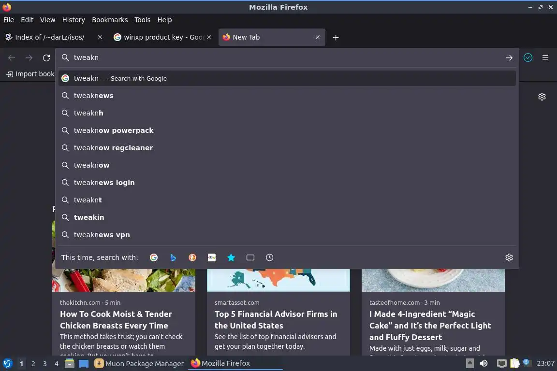Close the Index of /~dartz/isos/ tab
The height and width of the screenshot is (371, 557).
[100, 37]
